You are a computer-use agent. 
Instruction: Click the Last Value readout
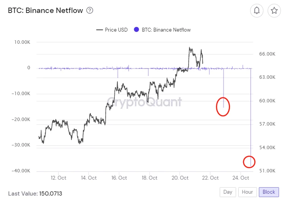point(35,194)
